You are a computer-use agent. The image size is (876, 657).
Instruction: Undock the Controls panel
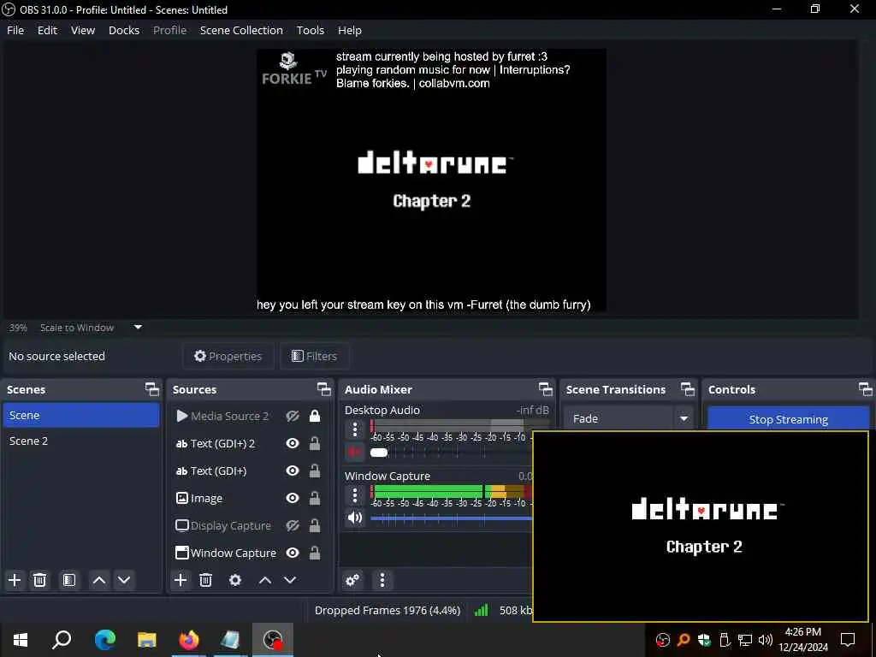[x=866, y=389]
